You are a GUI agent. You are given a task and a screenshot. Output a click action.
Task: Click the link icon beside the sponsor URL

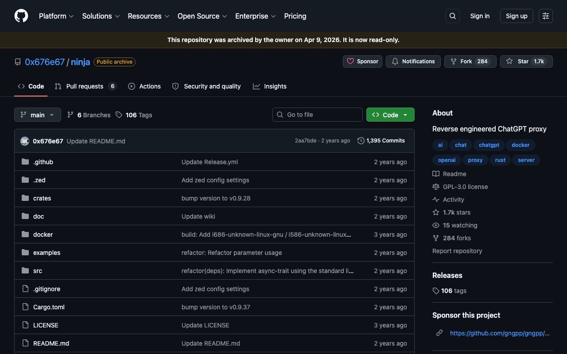point(439,333)
